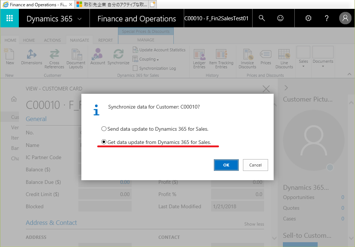Click the help question mark icon
The height and width of the screenshot is (247, 355).
pos(327,18)
